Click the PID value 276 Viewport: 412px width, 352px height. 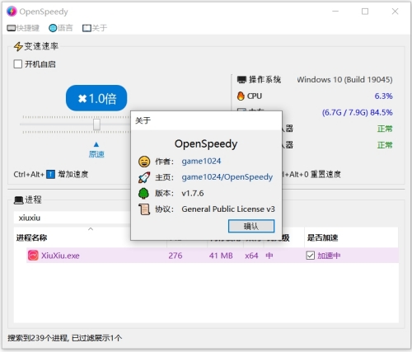click(176, 256)
